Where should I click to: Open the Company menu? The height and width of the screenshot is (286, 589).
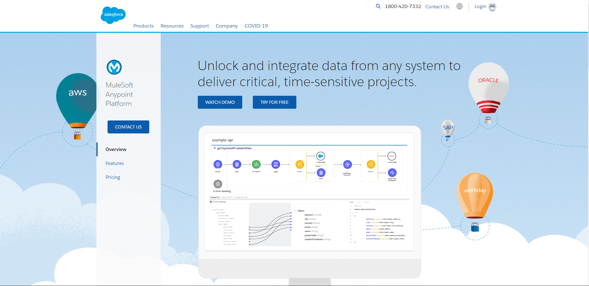pyautogui.click(x=227, y=26)
